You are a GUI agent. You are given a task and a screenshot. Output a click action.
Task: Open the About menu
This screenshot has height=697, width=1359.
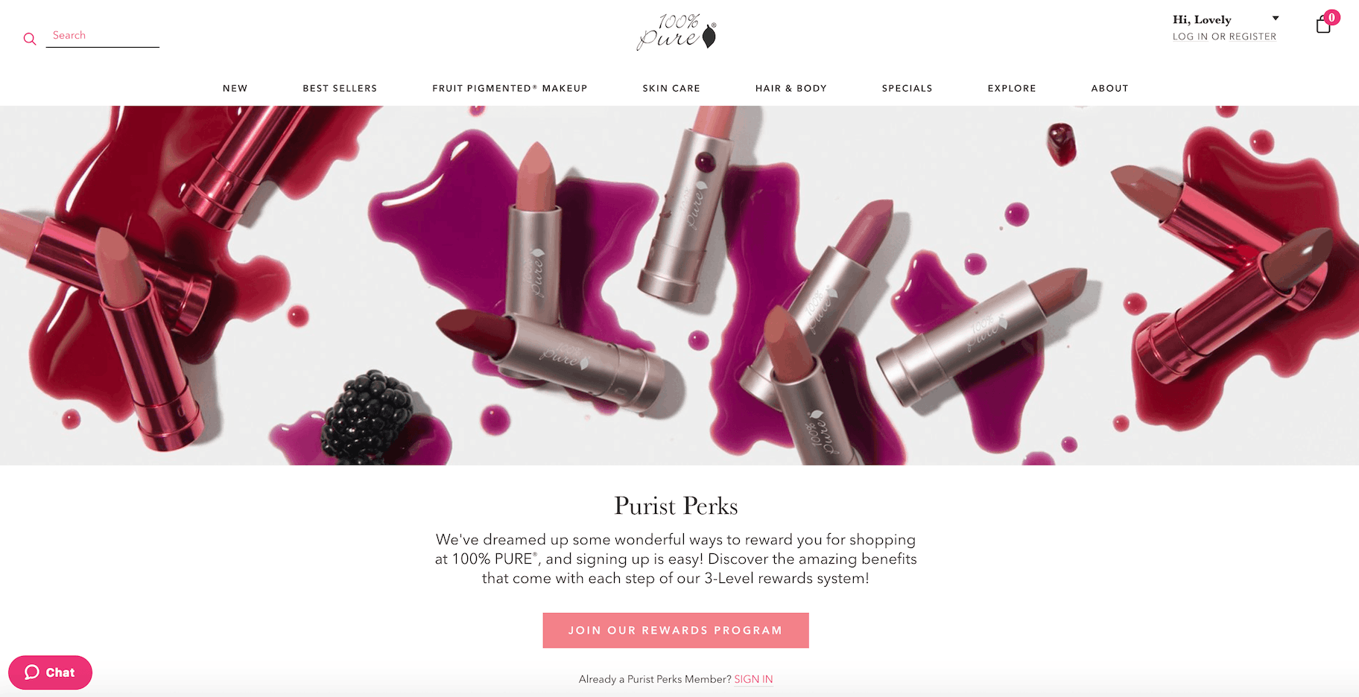click(x=1110, y=88)
